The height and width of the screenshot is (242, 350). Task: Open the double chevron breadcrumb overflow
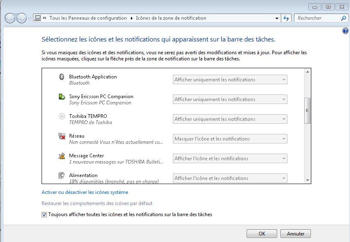click(44, 18)
